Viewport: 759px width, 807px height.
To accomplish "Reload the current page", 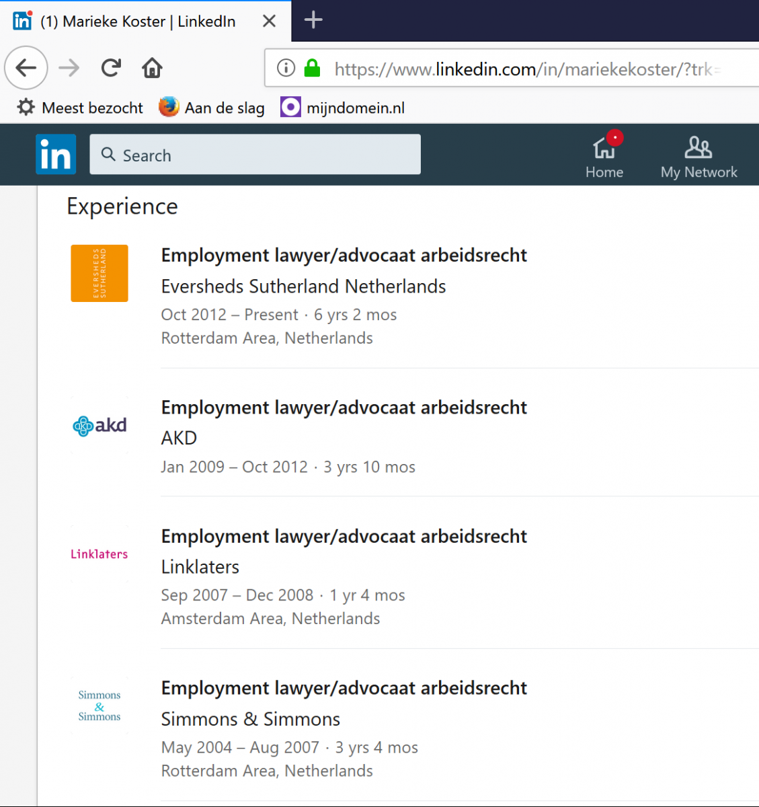I will 110,68.
